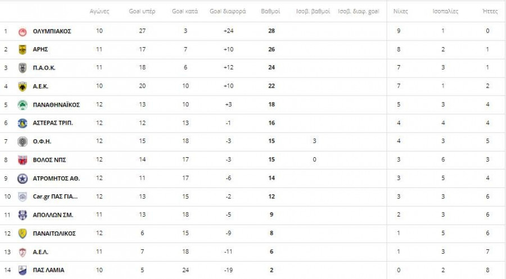The height and width of the screenshot is (279, 506).
Task: Open the ΟΛΥΜΠΙΑΚΟΣ team link
Action: click(52, 31)
